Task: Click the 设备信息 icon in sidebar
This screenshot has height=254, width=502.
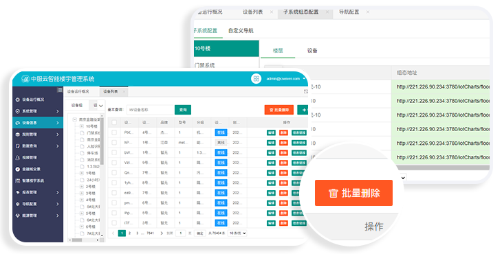Action: tap(18, 123)
